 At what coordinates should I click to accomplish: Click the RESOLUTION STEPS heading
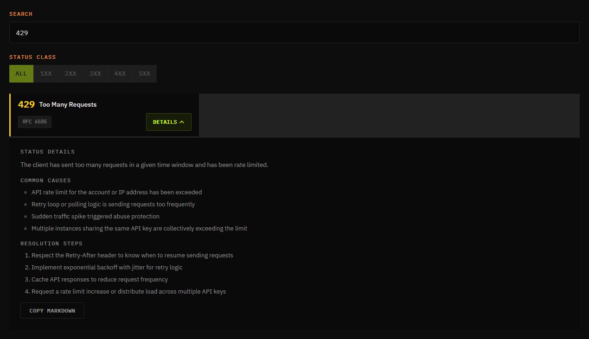point(51,243)
